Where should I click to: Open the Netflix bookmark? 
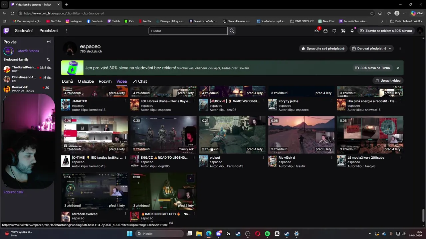click(x=144, y=21)
